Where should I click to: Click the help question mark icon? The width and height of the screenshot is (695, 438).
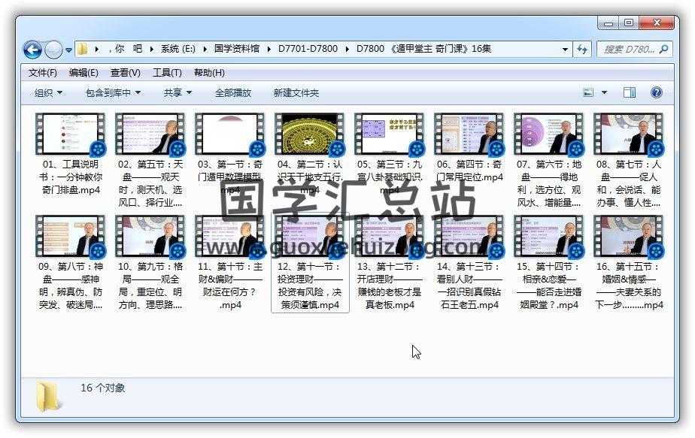(657, 92)
